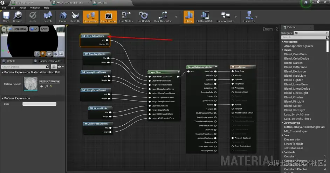Toggle Live Update
The height and width of the screenshot is (173, 330).
(x=143, y=17)
